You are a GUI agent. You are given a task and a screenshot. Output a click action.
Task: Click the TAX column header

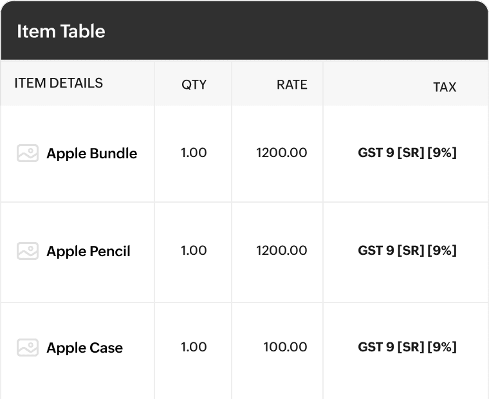[x=445, y=88]
